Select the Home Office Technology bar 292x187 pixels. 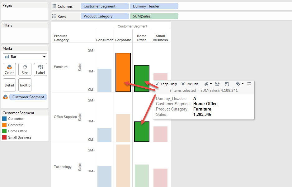click(x=142, y=175)
